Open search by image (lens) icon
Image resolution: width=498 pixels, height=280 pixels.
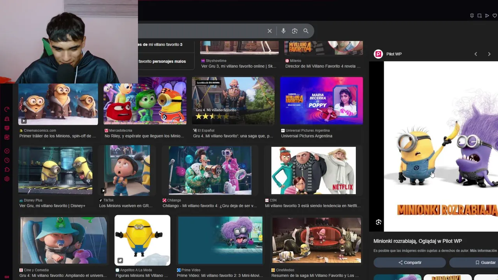tap(295, 31)
